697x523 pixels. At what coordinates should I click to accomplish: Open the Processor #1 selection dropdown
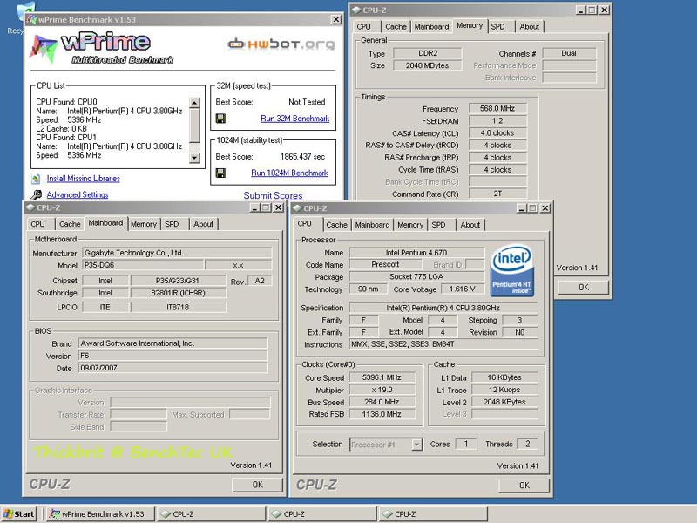[416, 445]
